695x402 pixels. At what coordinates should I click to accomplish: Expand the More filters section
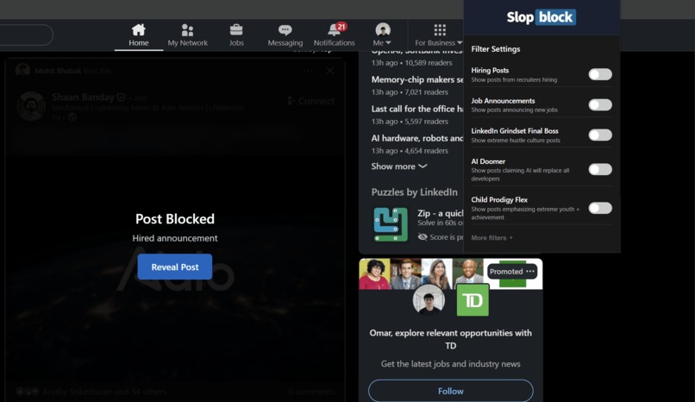coord(492,238)
